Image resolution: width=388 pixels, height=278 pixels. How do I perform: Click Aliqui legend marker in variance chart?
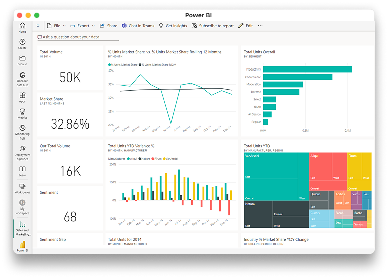pos(128,159)
